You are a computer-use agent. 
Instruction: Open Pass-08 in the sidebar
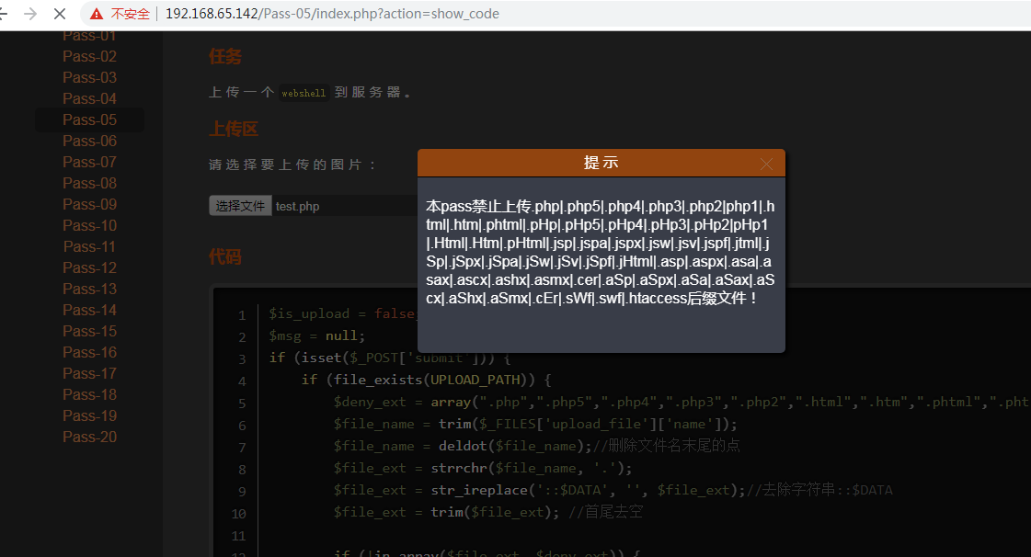(89, 183)
